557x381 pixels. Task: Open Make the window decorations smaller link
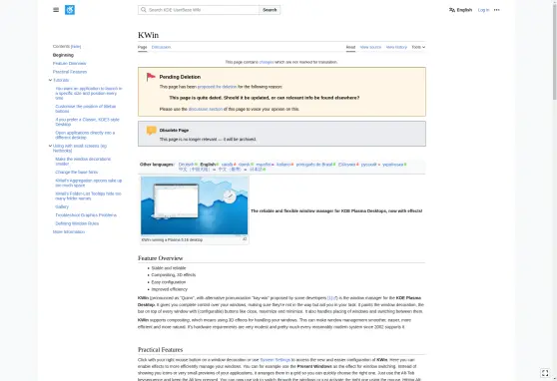coord(83,162)
